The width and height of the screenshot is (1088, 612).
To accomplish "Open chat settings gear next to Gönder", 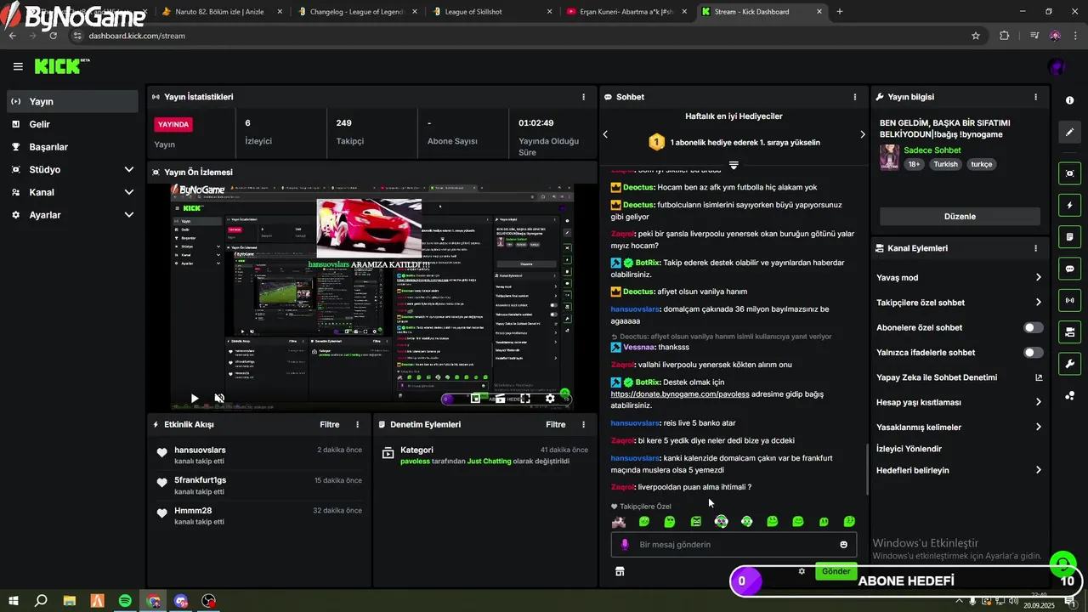I will tap(802, 571).
